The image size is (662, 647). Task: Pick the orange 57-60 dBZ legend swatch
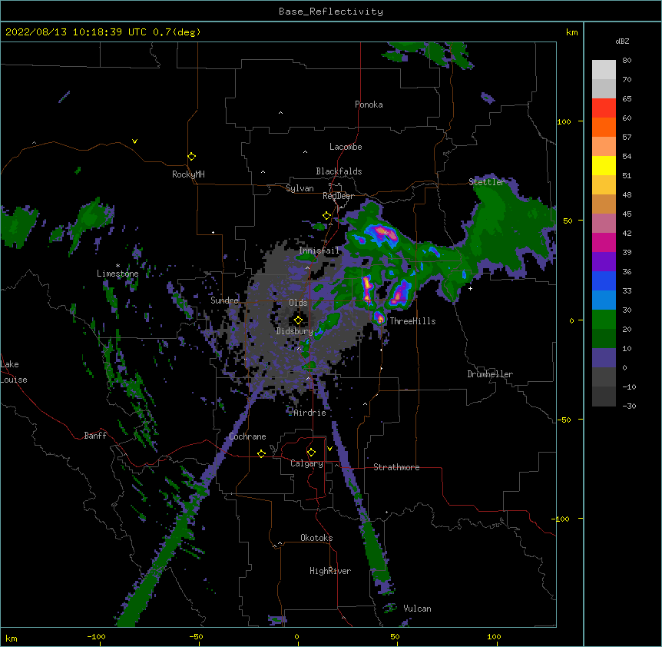(x=604, y=127)
